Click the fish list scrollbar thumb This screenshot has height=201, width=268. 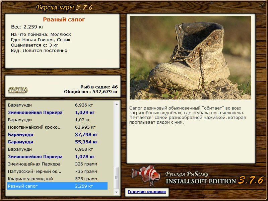[x=117, y=178]
